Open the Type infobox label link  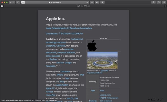coord(93,91)
